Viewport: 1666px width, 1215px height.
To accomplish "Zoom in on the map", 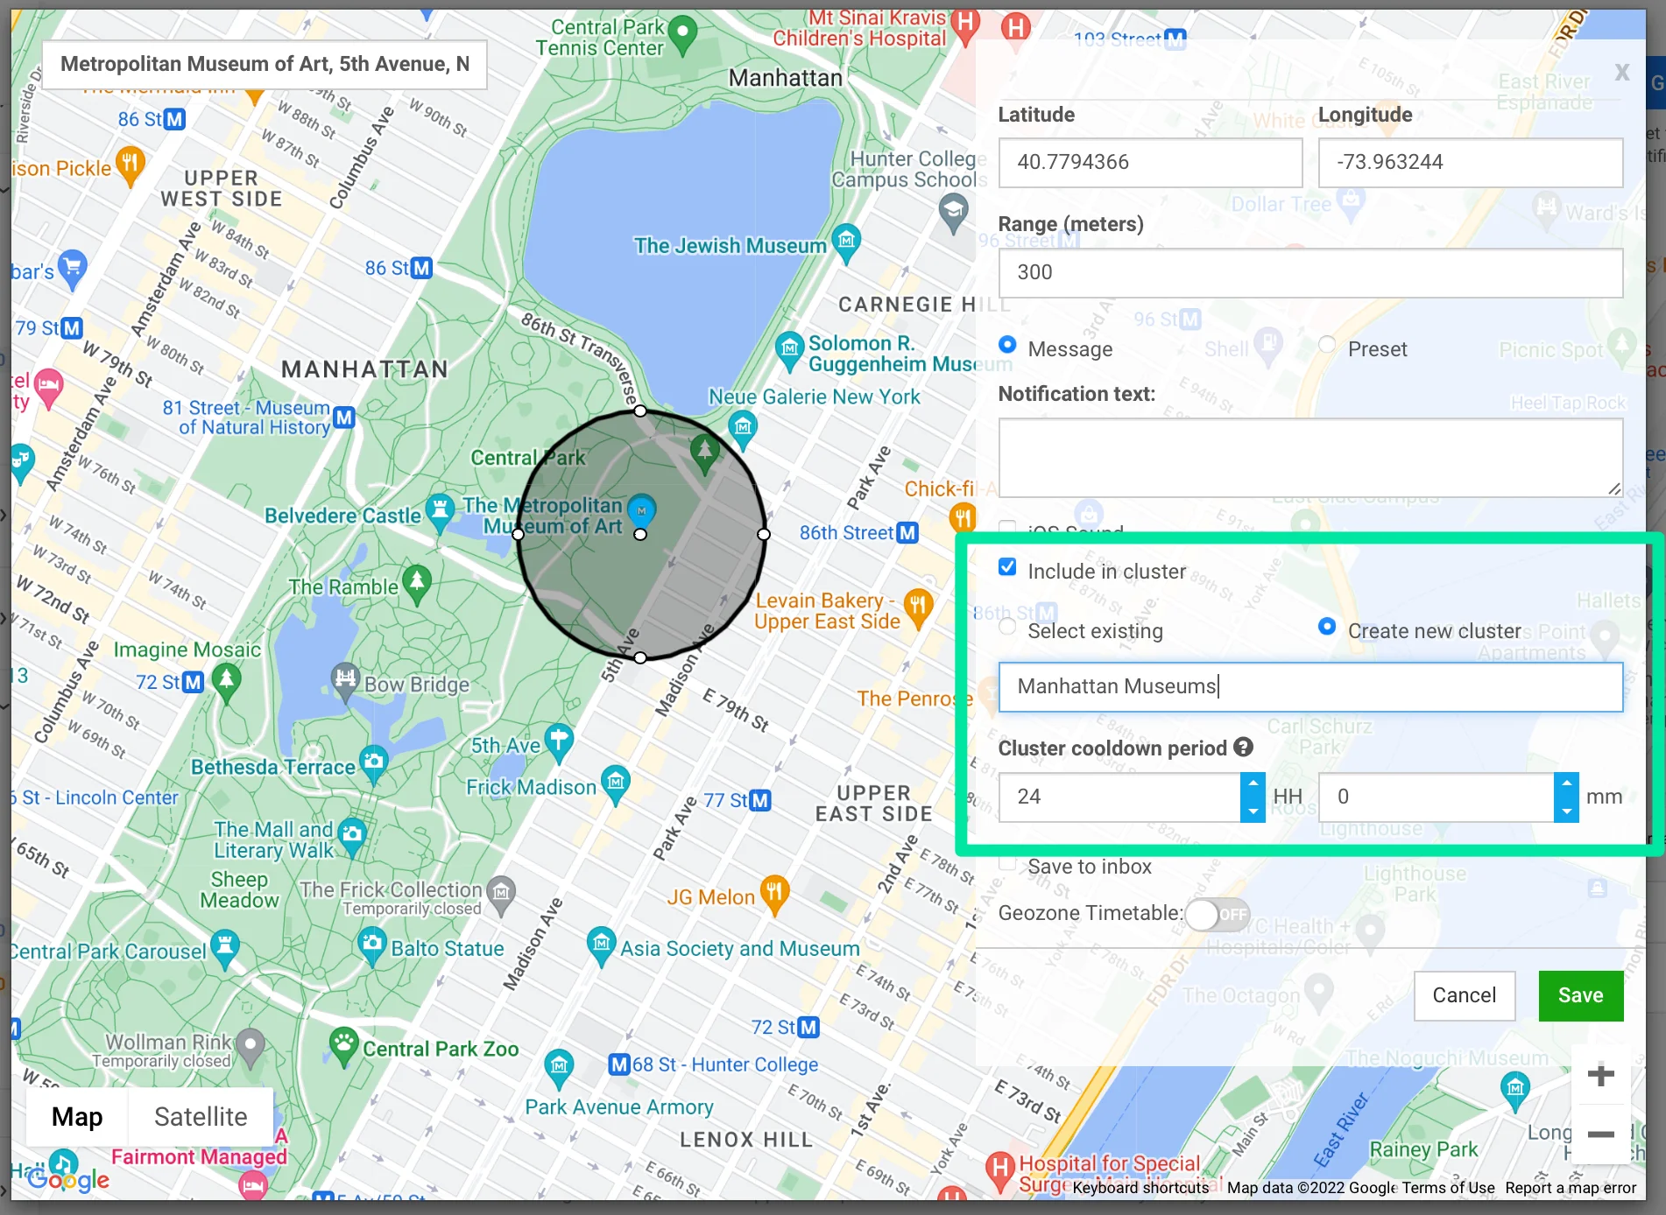I will point(1601,1075).
